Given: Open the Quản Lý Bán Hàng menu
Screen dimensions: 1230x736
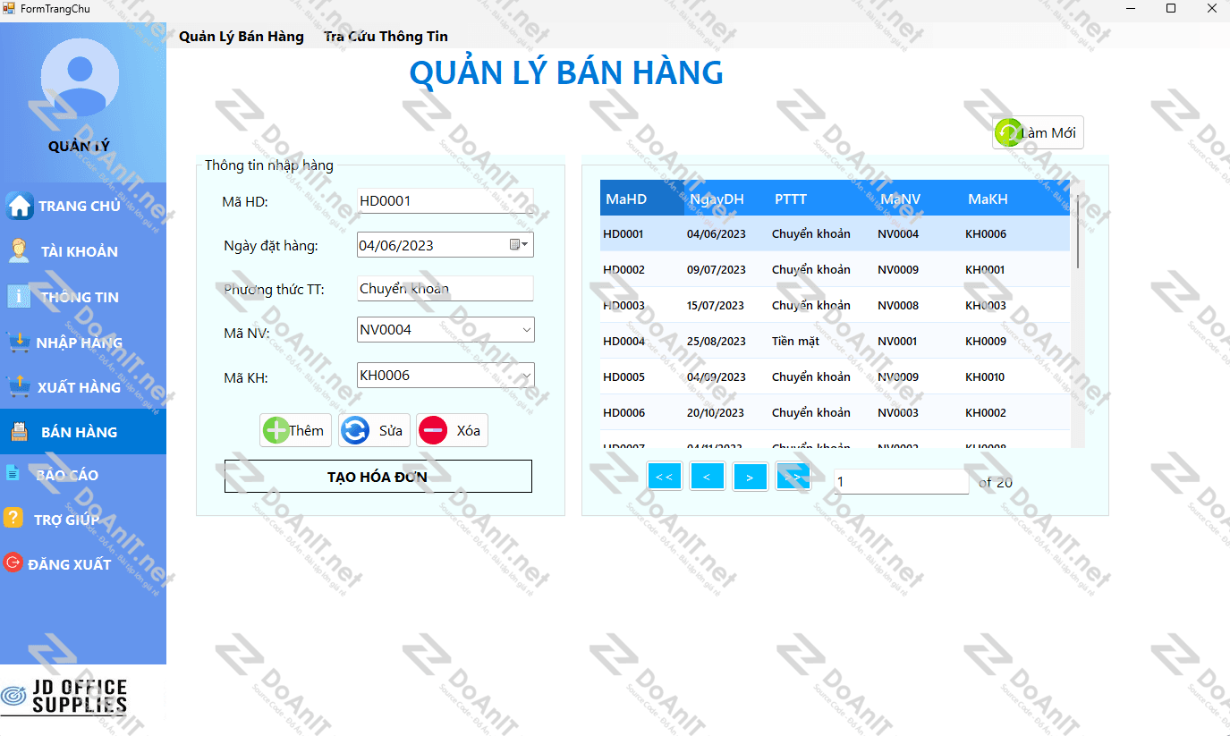Looking at the screenshot, I should point(242,37).
